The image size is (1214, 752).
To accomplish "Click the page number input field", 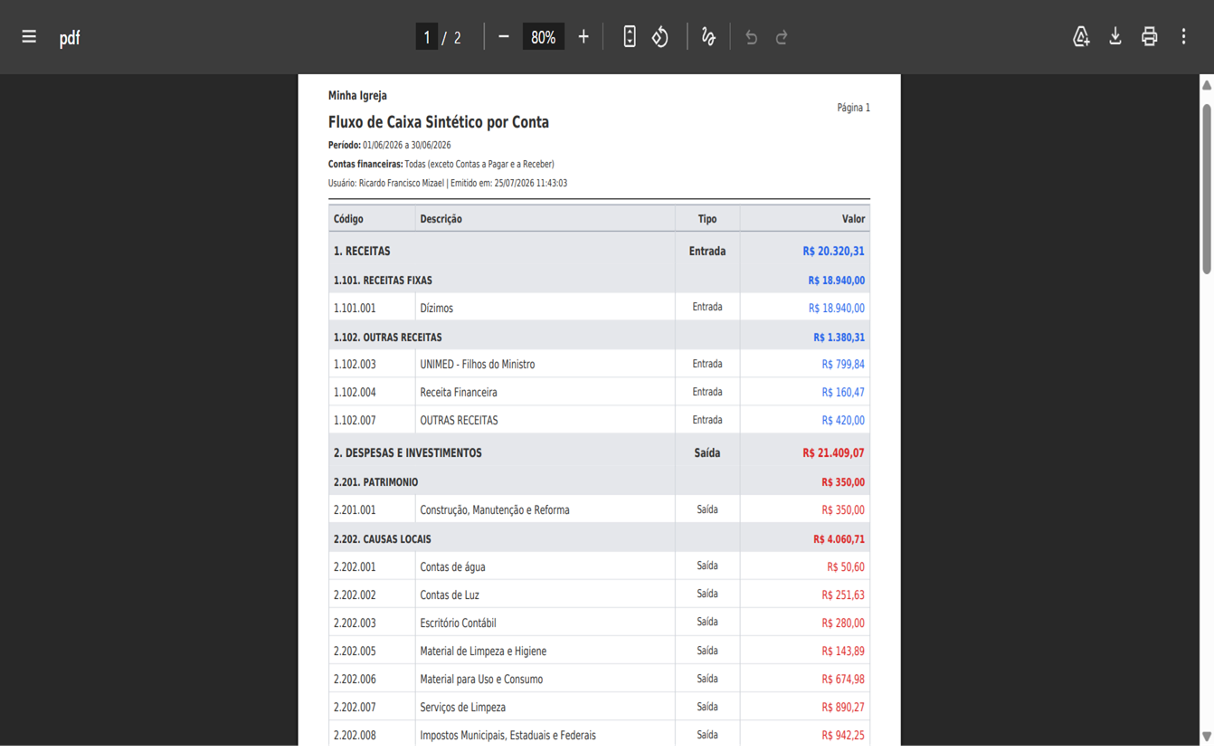I will [x=427, y=37].
